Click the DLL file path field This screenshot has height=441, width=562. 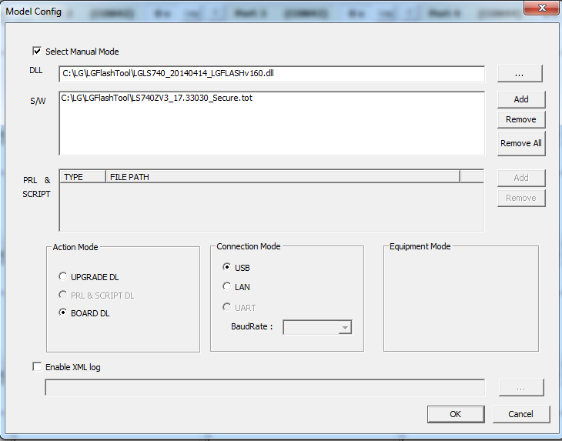pos(271,74)
